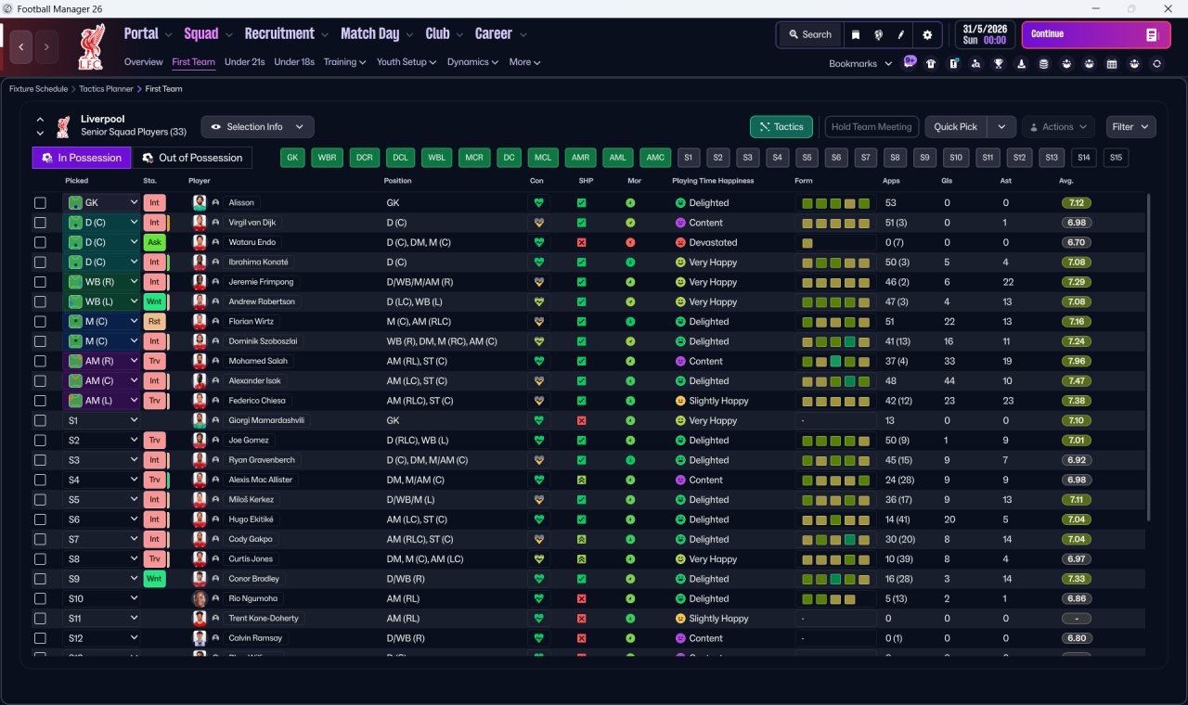The image size is (1188, 705).
Task: Click the Search button
Action: (810, 34)
